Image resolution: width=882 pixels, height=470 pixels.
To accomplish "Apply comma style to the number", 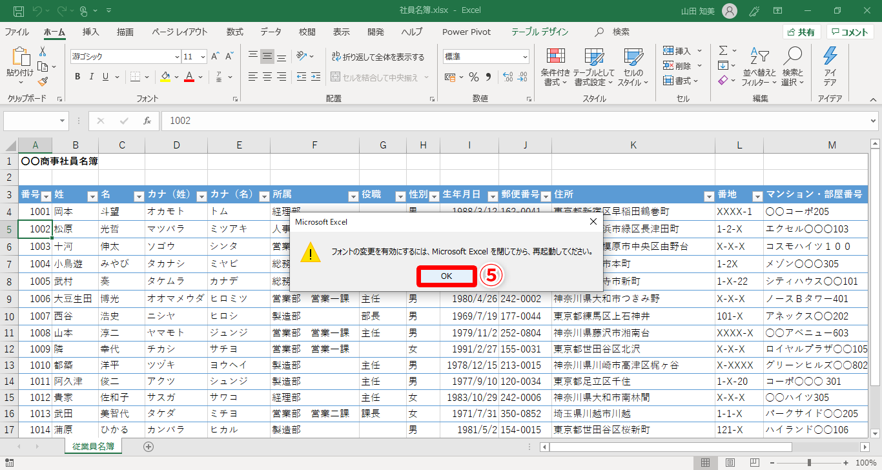I will pyautogui.click(x=488, y=77).
